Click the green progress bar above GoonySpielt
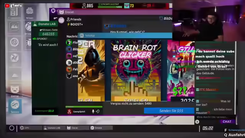 tap(84, 107)
